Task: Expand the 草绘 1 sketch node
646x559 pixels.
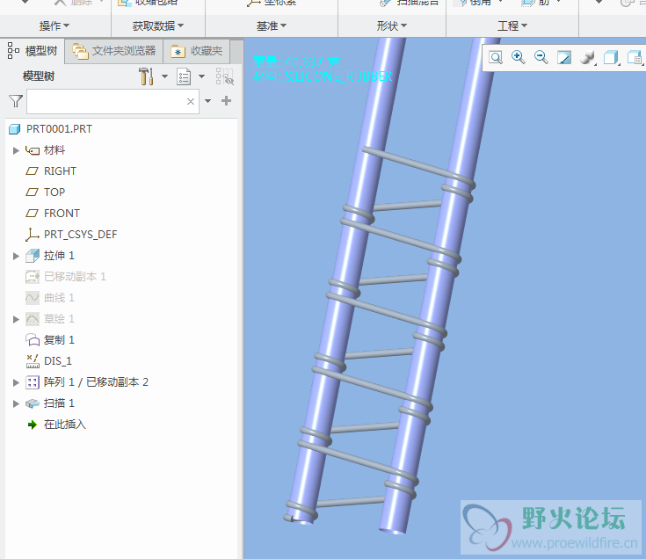Action: coord(16,319)
